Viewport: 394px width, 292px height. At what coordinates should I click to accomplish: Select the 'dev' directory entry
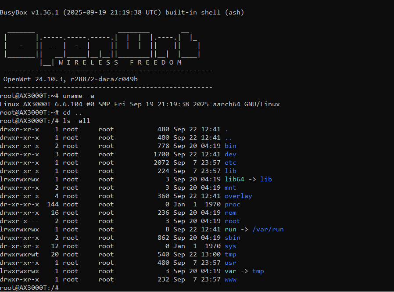point(230,154)
